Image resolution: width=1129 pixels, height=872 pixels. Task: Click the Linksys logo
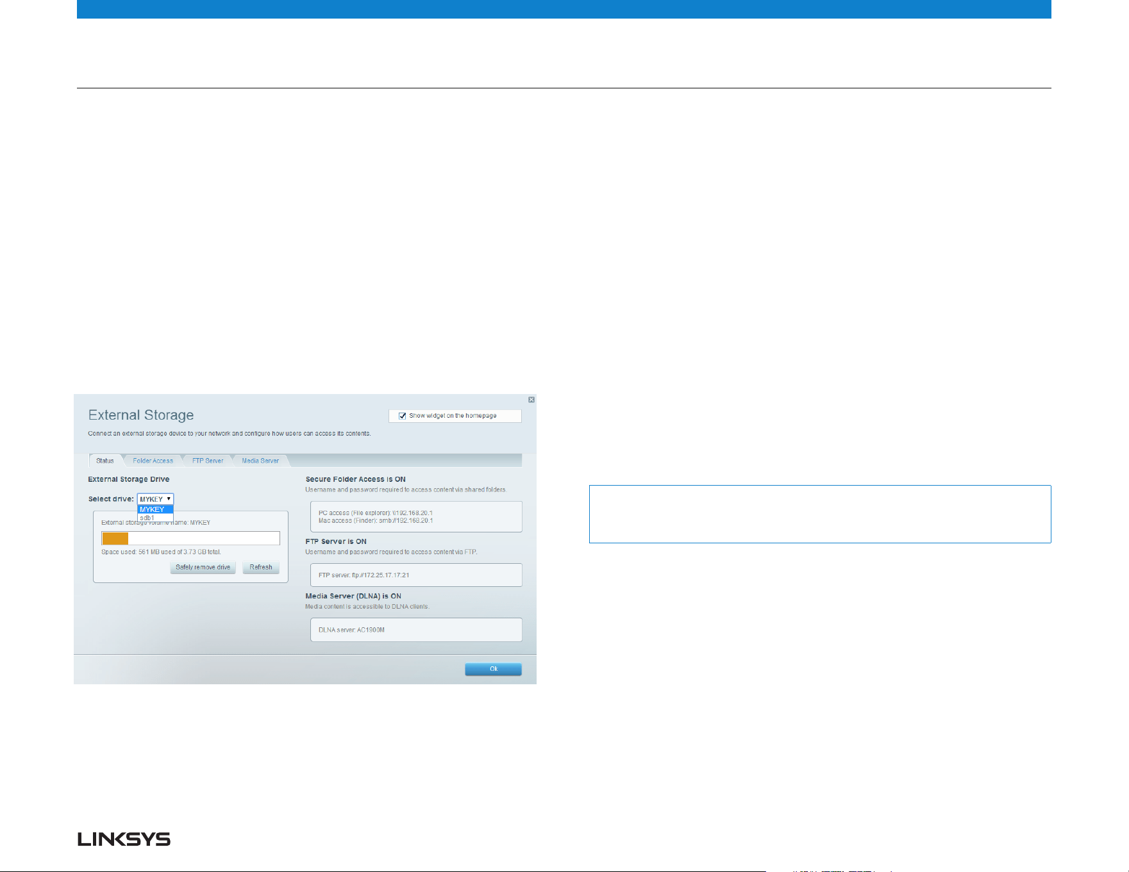pyautogui.click(x=124, y=839)
